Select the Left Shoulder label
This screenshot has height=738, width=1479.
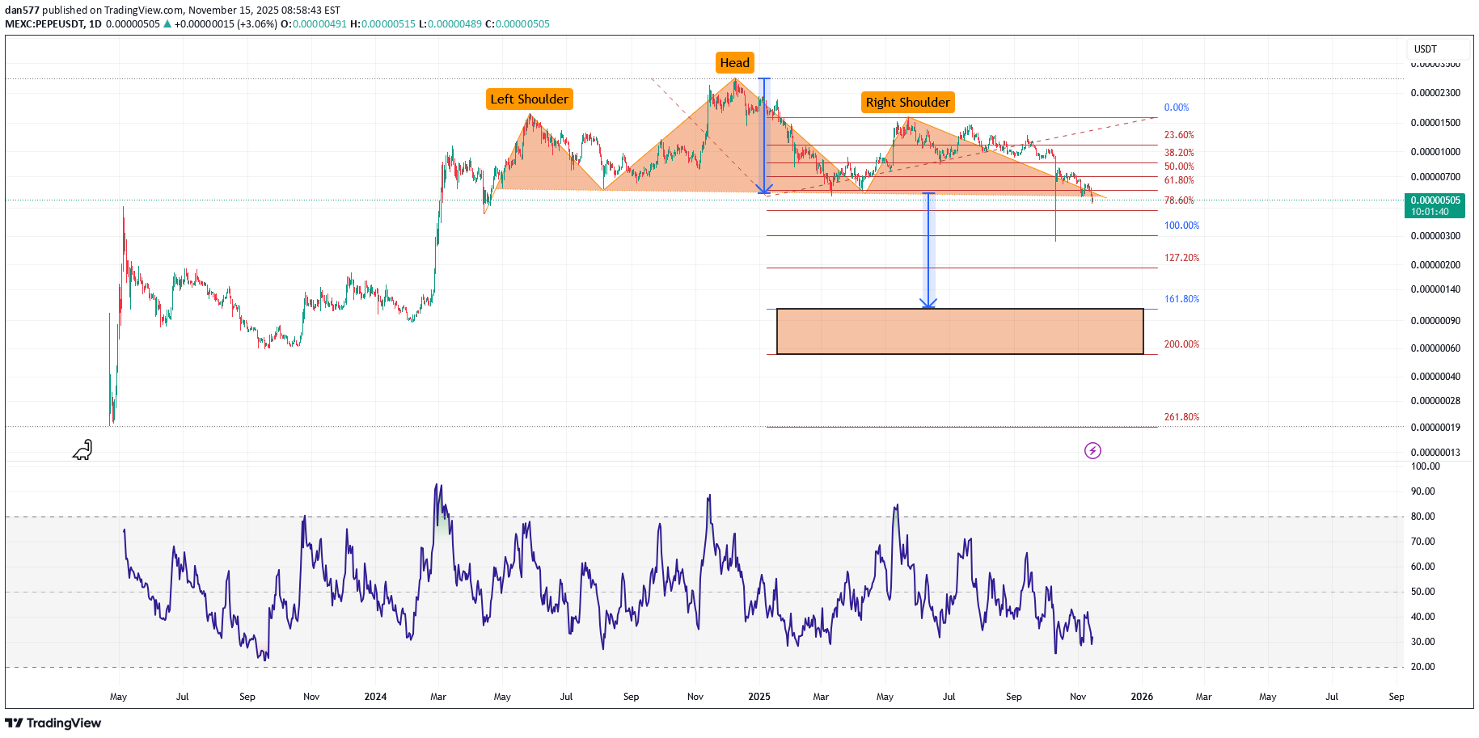pos(529,99)
